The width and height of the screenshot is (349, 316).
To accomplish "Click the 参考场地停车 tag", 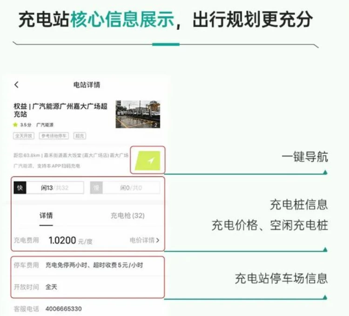I will (x=54, y=136).
